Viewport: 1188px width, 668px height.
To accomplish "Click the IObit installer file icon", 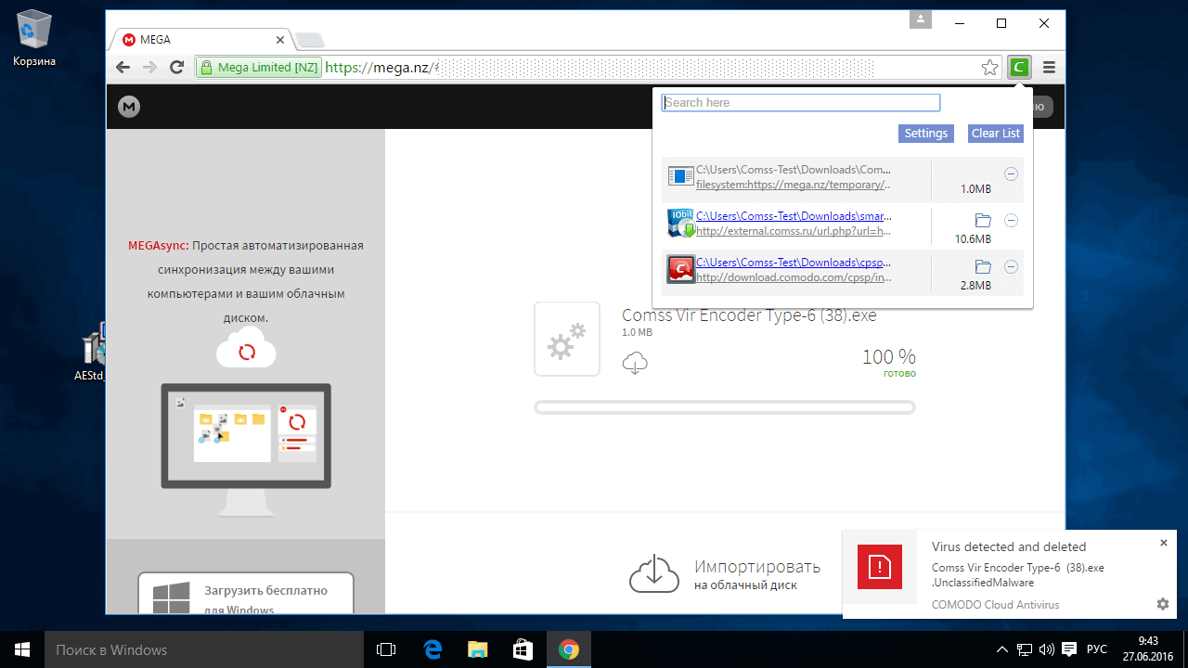I will tap(681, 224).
